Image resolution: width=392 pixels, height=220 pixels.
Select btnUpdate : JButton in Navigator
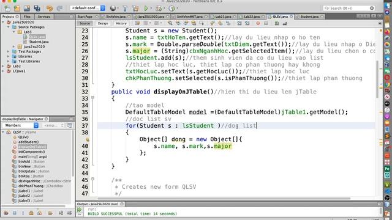(x=34, y=171)
